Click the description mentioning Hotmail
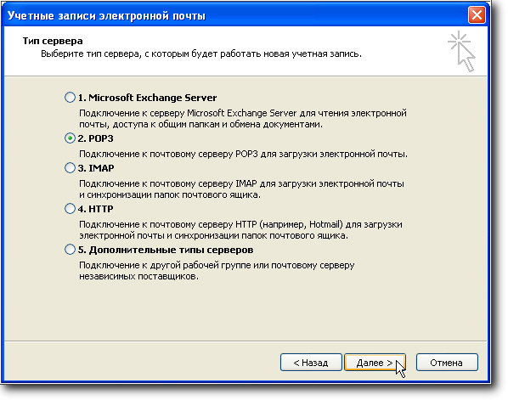Viewport: 508px width, 400px height. click(x=240, y=230)
